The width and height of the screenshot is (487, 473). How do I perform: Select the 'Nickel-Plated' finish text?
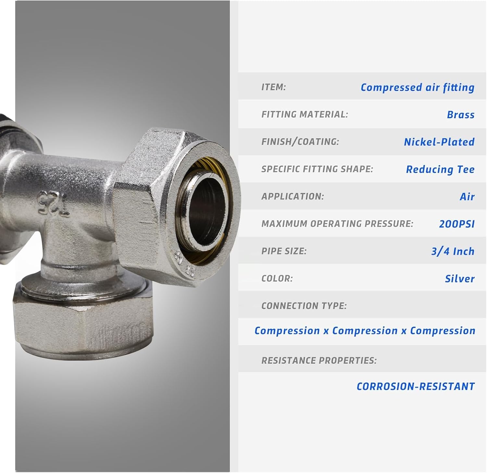[x=439, y=142]
